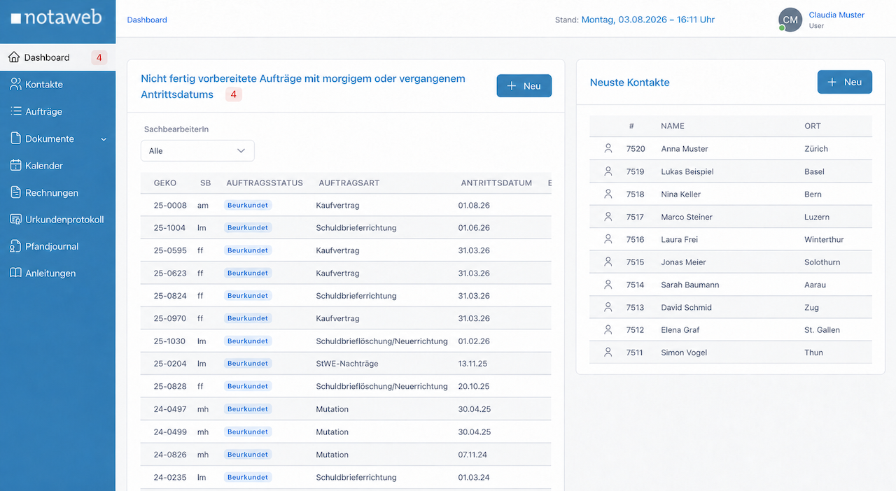
Task: Click the Urkundenprotokoll icon
Action: coord(15,220)
